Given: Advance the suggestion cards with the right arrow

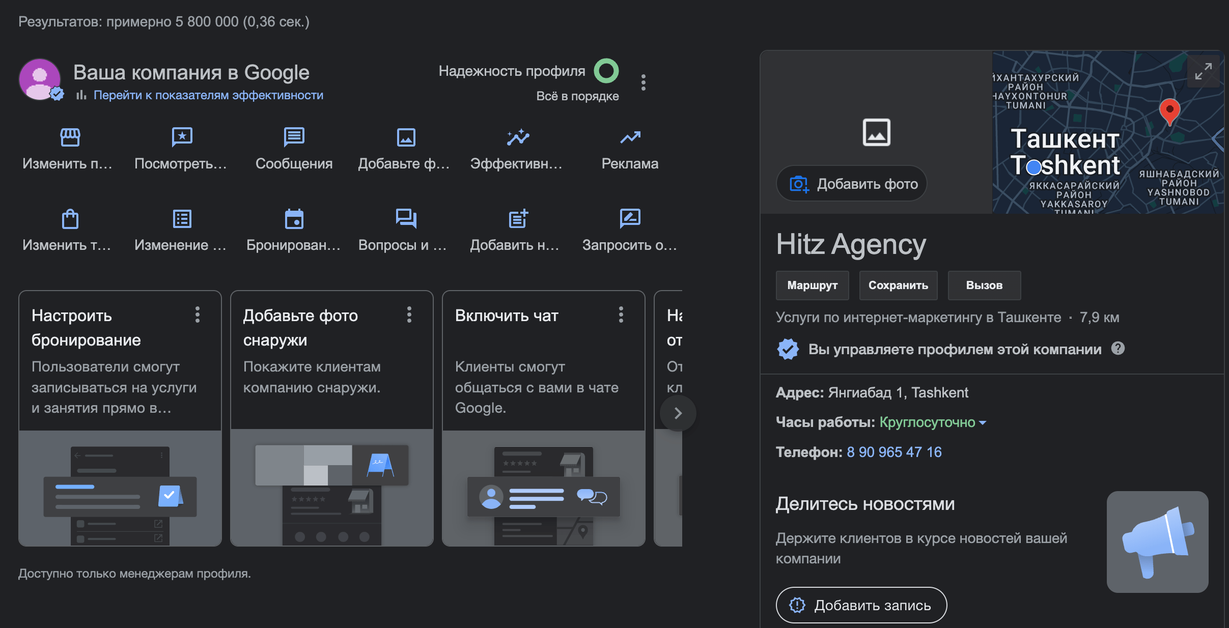Looking at the screenshot, I should tap(678, 413).
